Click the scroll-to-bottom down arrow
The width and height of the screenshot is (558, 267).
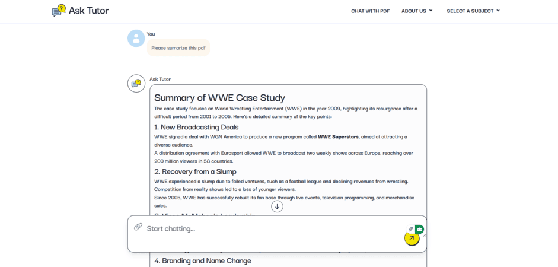(277, 206)
